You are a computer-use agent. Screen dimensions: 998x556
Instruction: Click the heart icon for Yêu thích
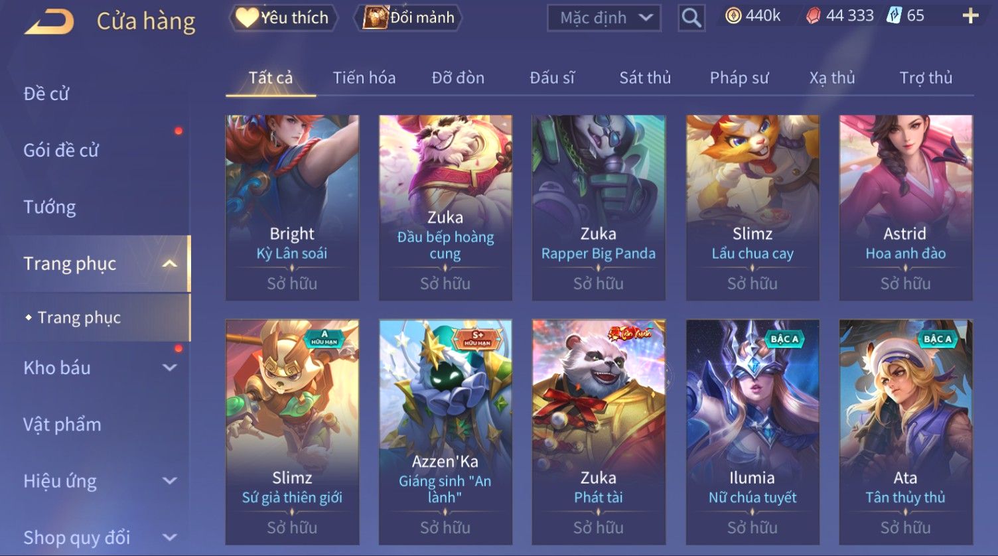247,17
